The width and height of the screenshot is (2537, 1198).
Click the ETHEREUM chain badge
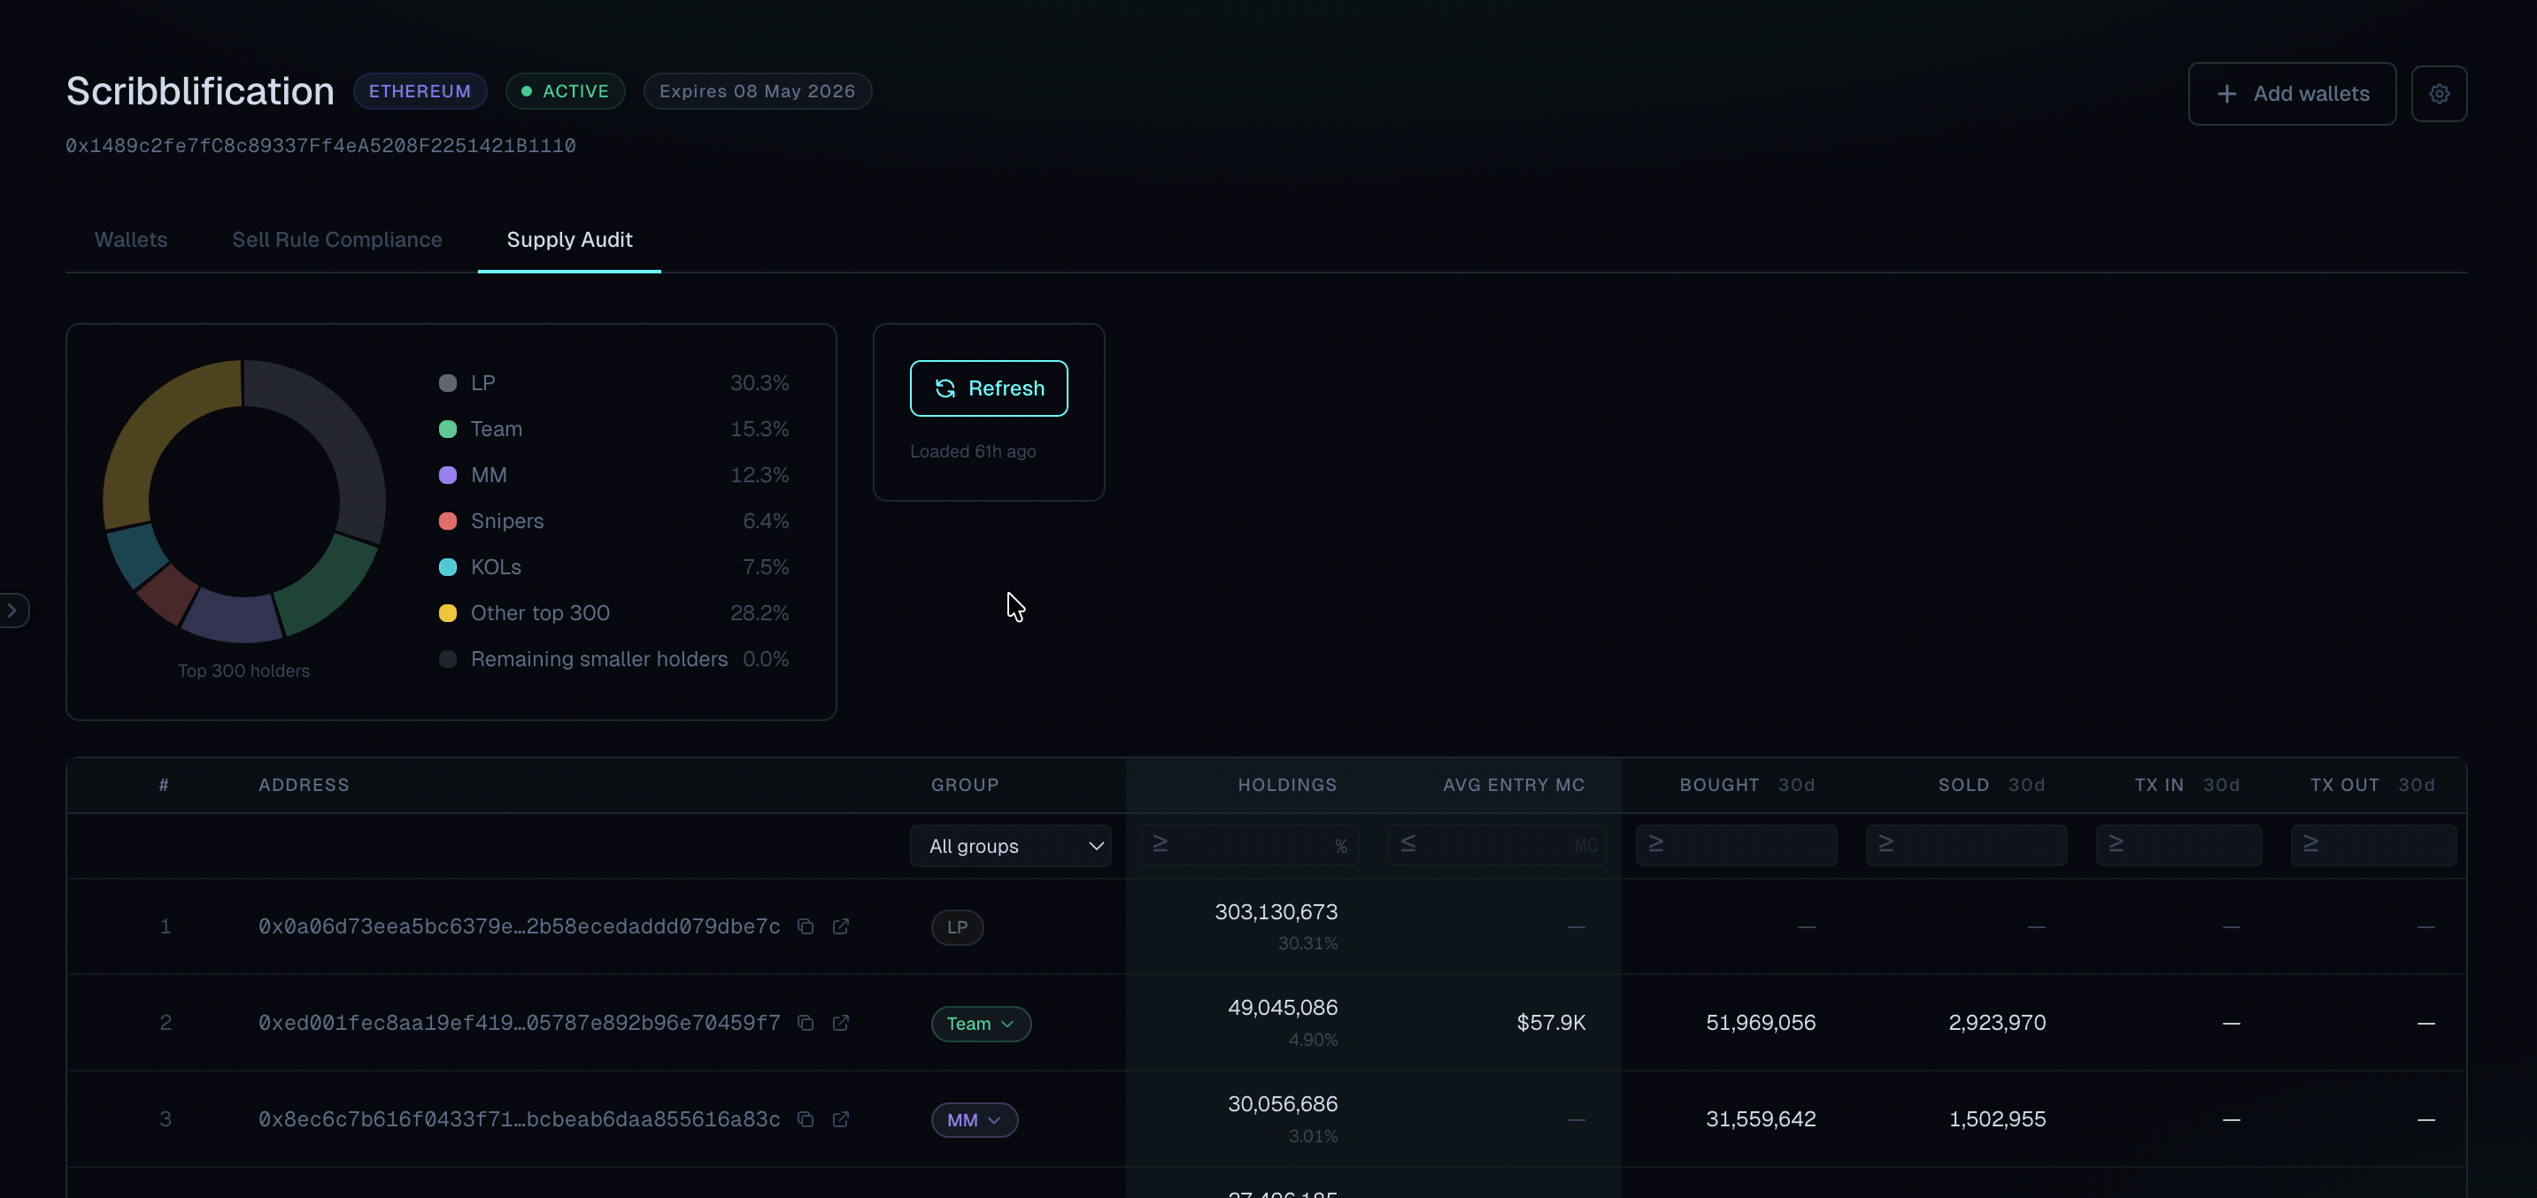420,91
